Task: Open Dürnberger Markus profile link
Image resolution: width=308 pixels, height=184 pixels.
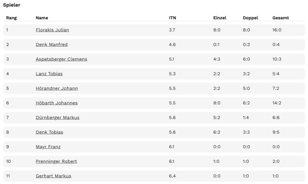Action: [57, 118]
